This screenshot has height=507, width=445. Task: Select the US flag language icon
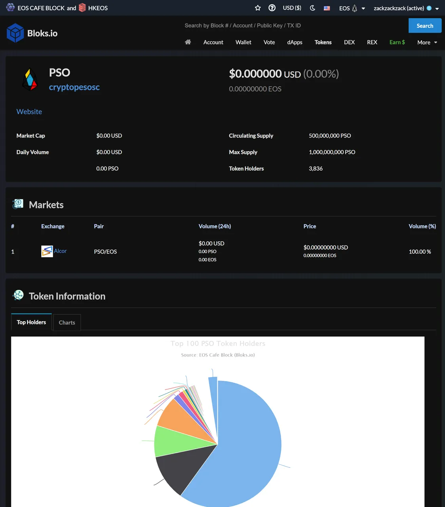[327, 8]
